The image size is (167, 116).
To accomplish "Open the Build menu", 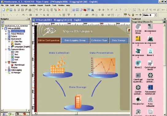I will (12, 5).
